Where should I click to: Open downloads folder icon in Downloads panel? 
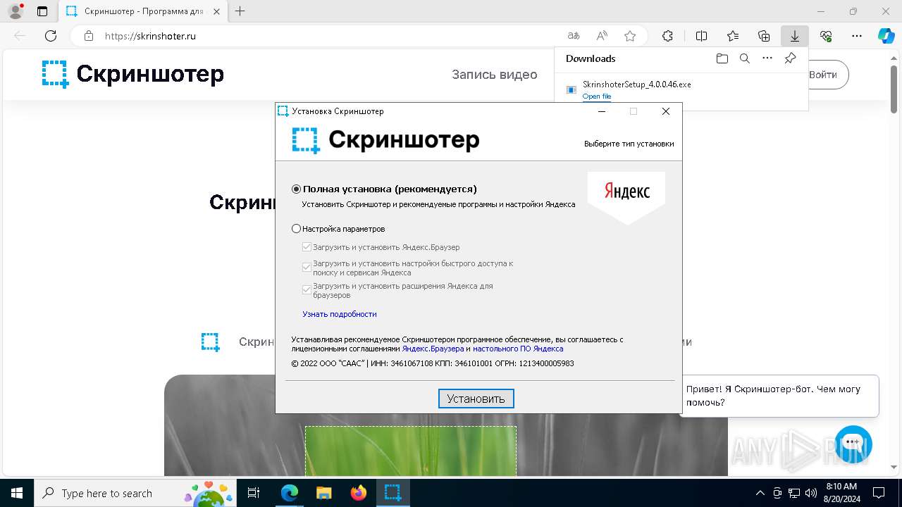click(722, 58)
